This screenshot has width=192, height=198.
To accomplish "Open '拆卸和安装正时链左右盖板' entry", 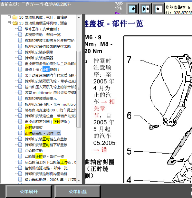I will [x=46, y=139].
